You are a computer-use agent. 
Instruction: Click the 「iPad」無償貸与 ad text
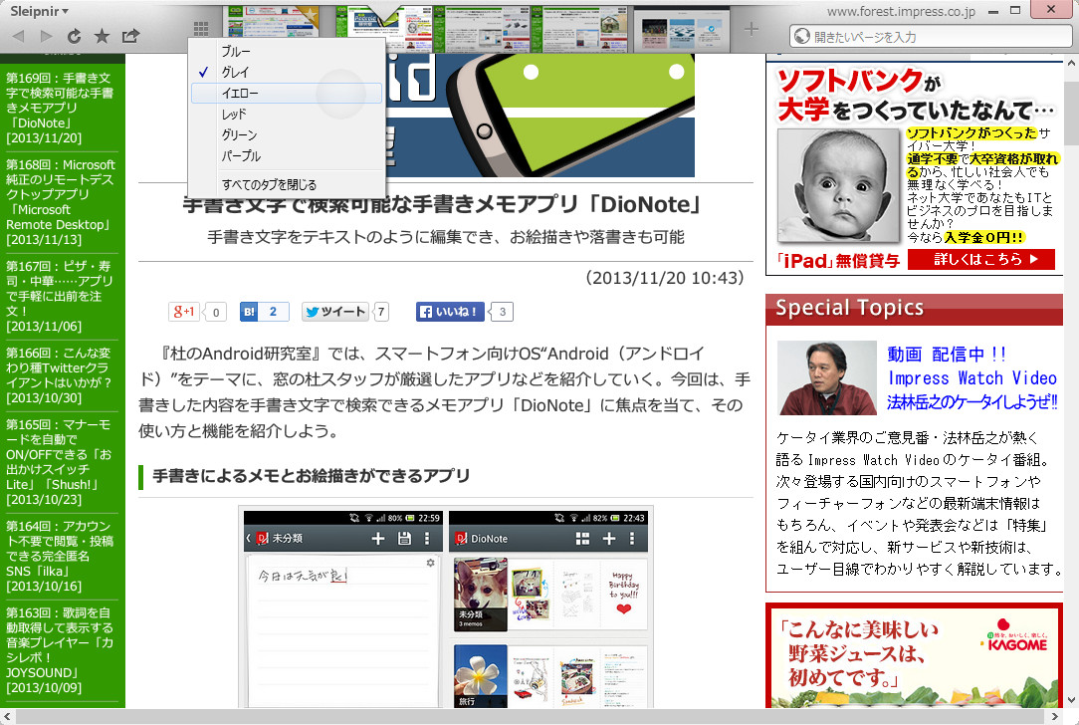[x=838, y=260]
